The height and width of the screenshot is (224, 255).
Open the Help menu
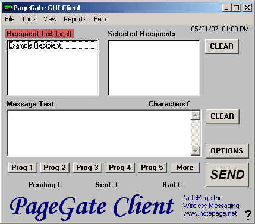click(100, 19)
